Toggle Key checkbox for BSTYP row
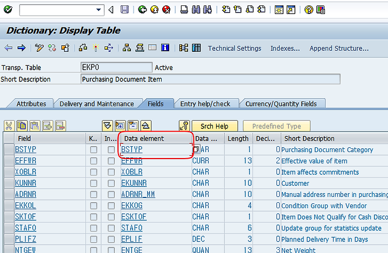 click(94, 149)
